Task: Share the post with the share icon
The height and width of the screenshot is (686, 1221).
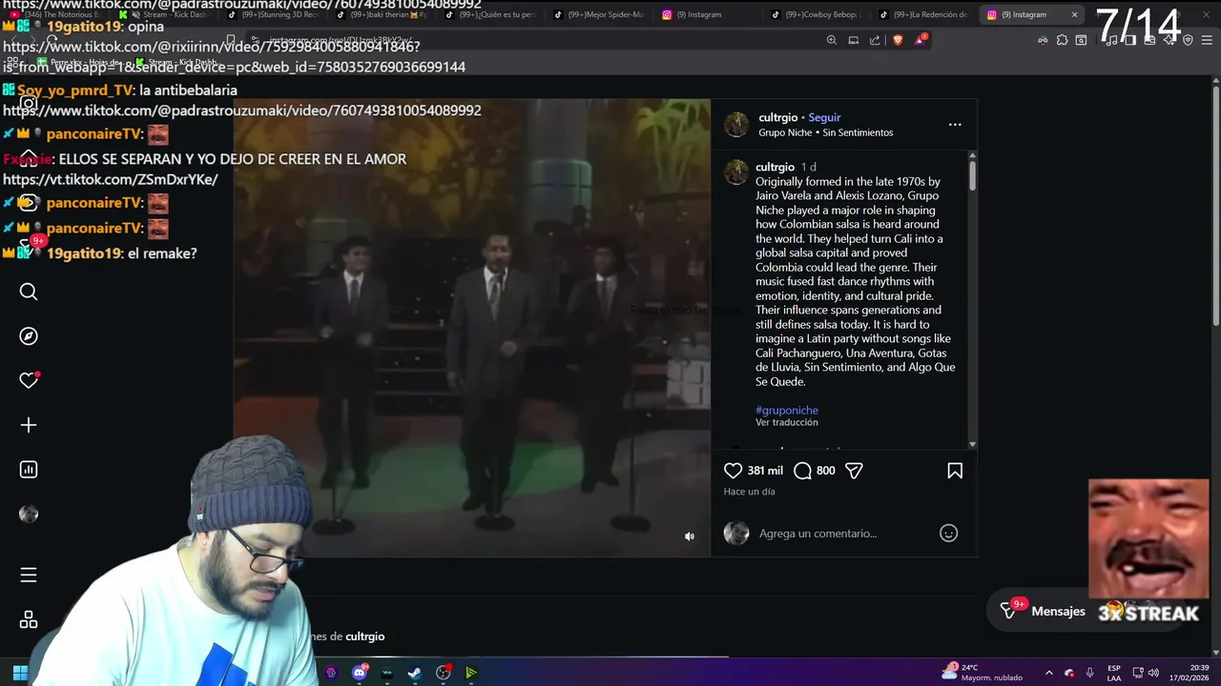Action: [854, 471]
